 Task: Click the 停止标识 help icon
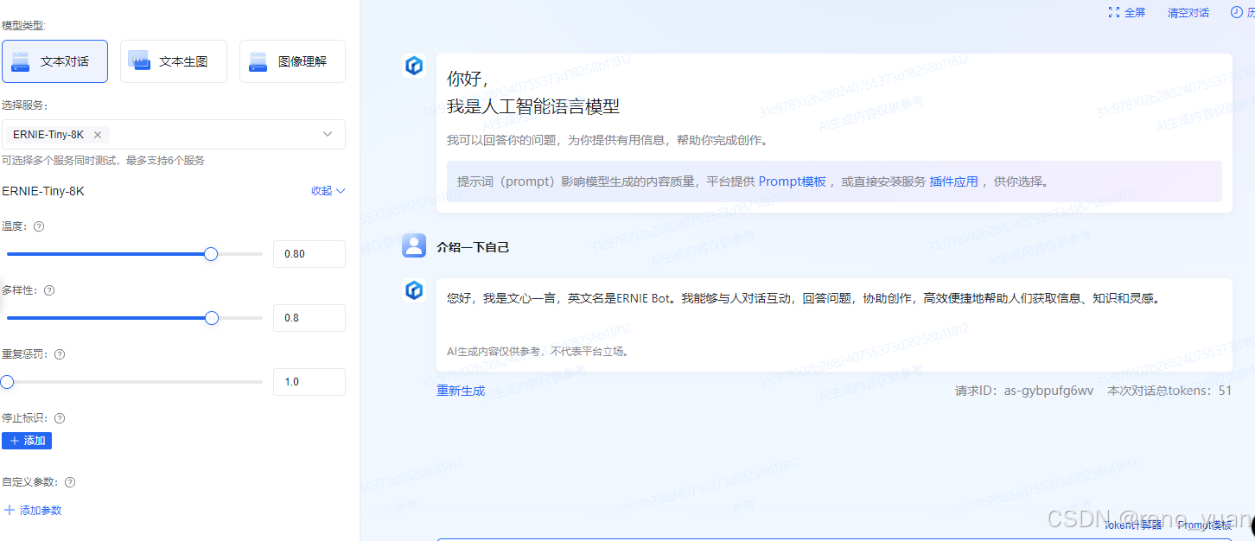point(60,418)
